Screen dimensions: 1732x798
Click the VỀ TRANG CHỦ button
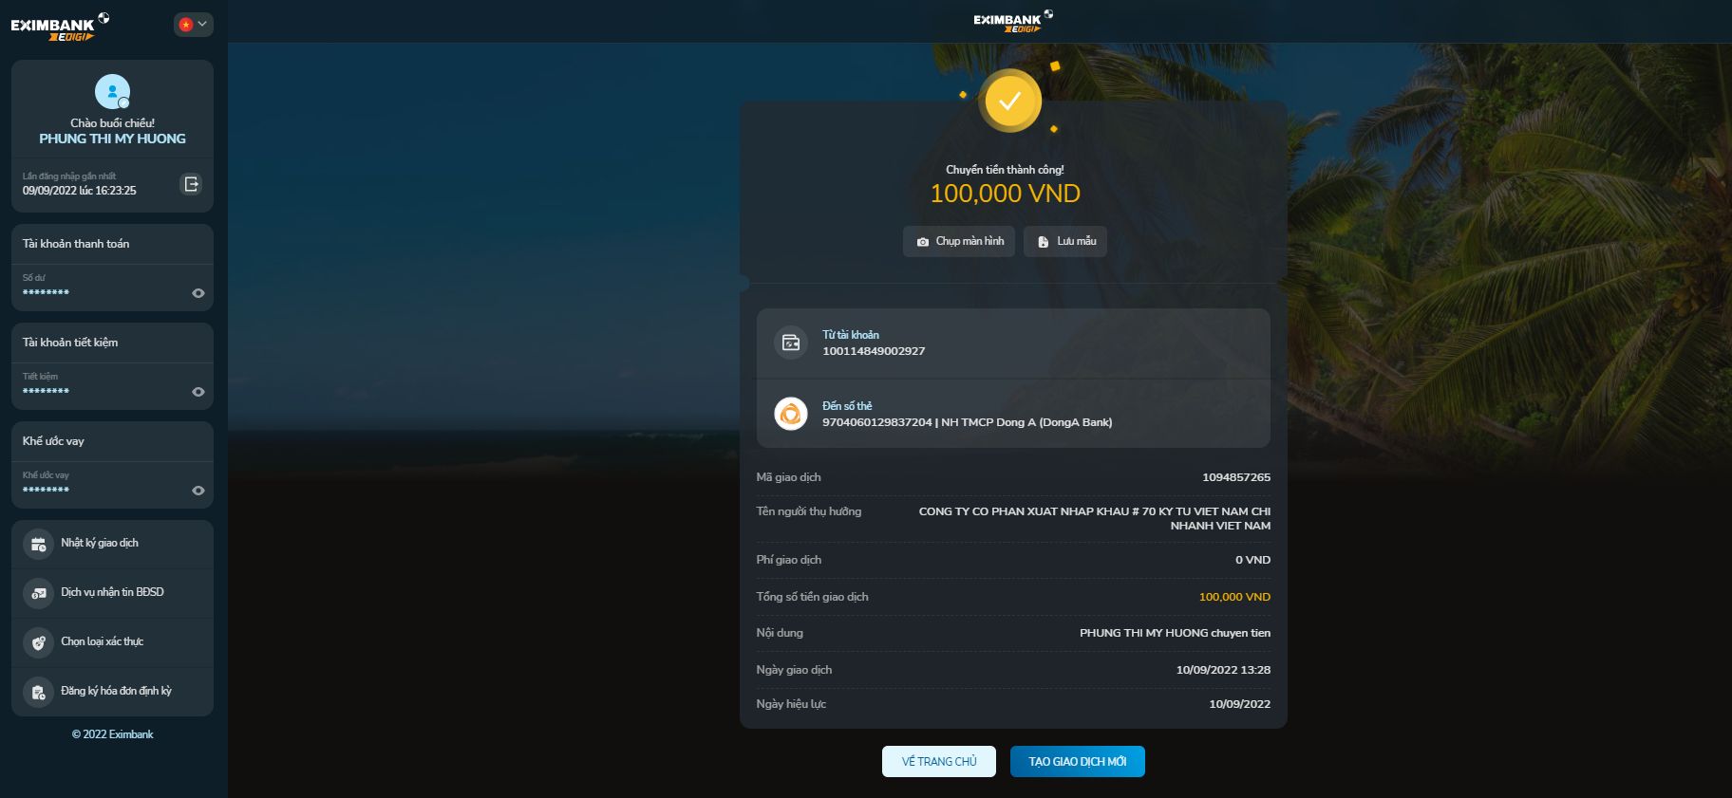pos(939,762)
